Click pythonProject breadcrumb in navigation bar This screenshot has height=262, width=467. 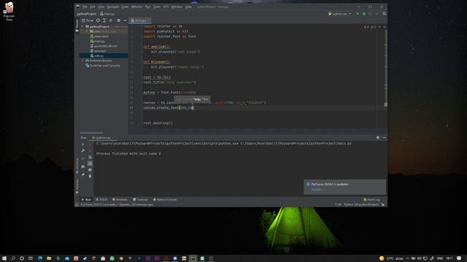[x=87, y=14]
